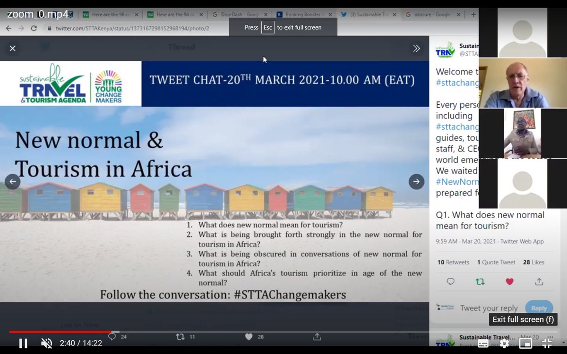Image resolution: width=567 pixels, height=354 pixels.
Task: Open the video playback settings gear
Action: [x=504, y=344]
